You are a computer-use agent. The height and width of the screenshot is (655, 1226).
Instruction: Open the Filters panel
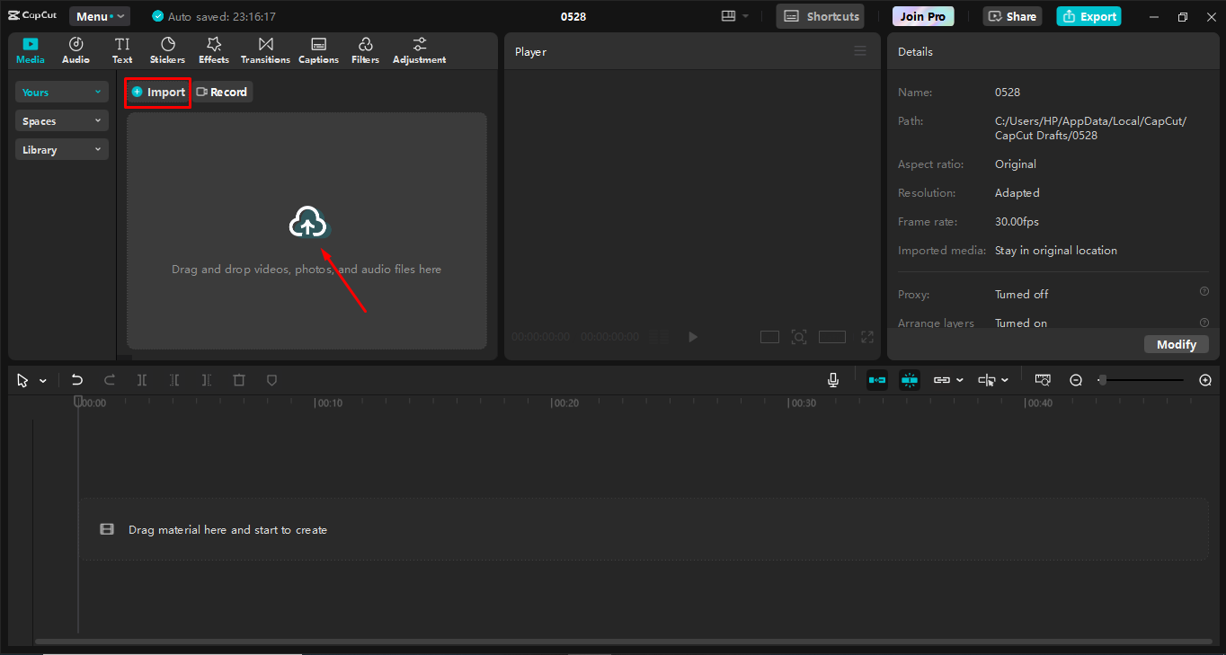click(365, 49)
